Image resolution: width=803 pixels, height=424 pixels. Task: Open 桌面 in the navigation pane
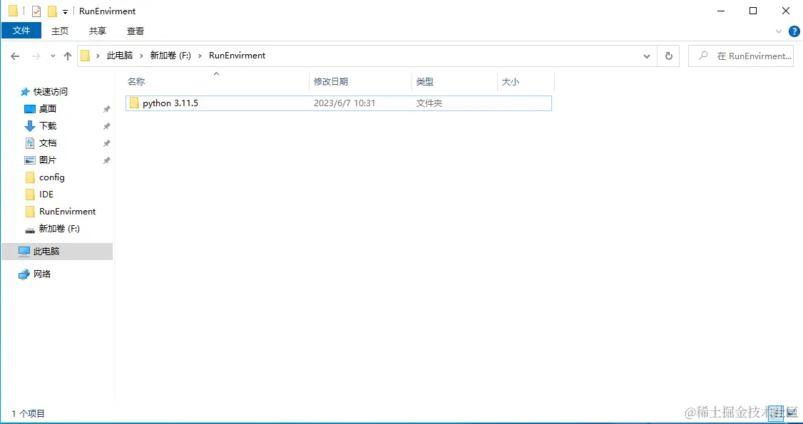pos(48,108)
